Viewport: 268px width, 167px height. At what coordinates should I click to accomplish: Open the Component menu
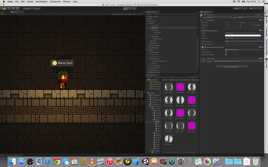(55, 2)
